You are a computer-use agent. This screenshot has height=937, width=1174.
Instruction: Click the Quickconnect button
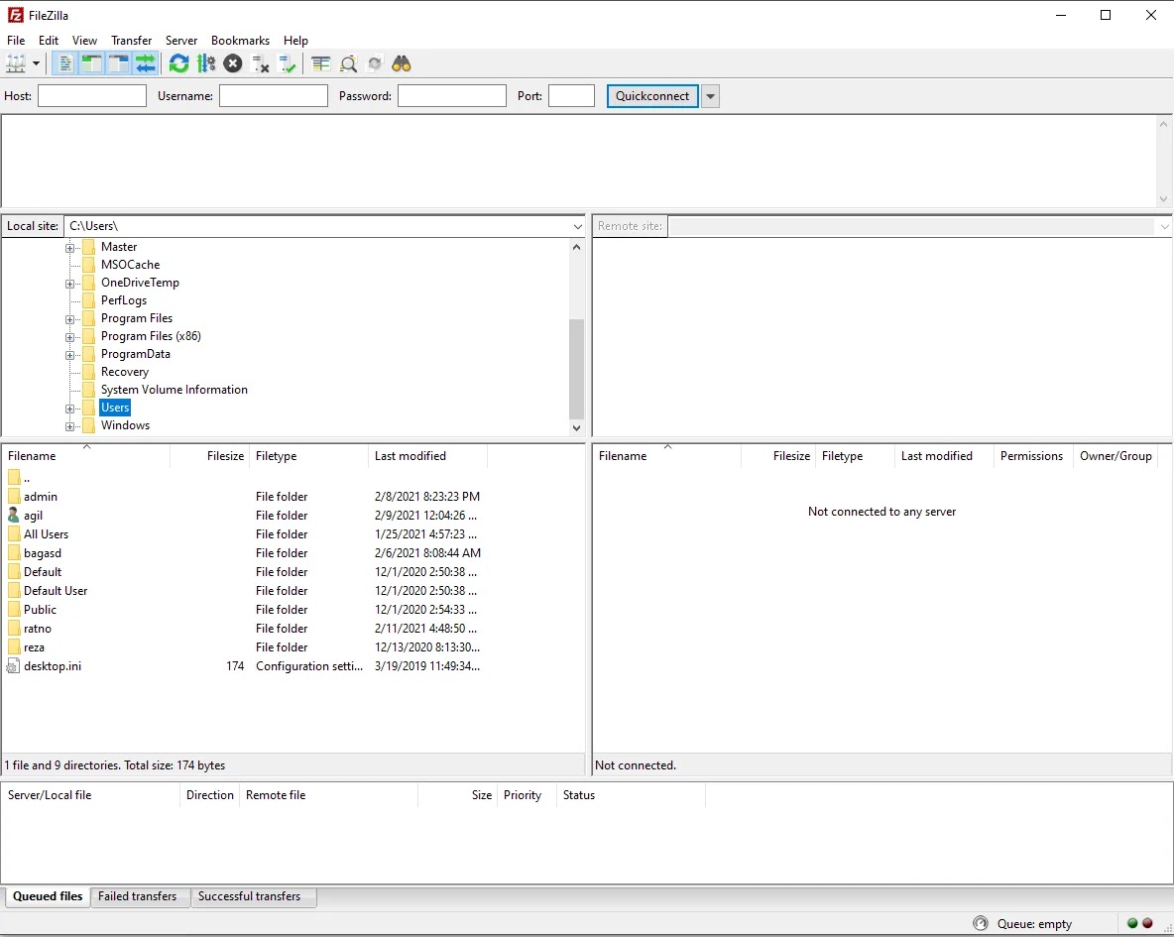coord(652,96)
